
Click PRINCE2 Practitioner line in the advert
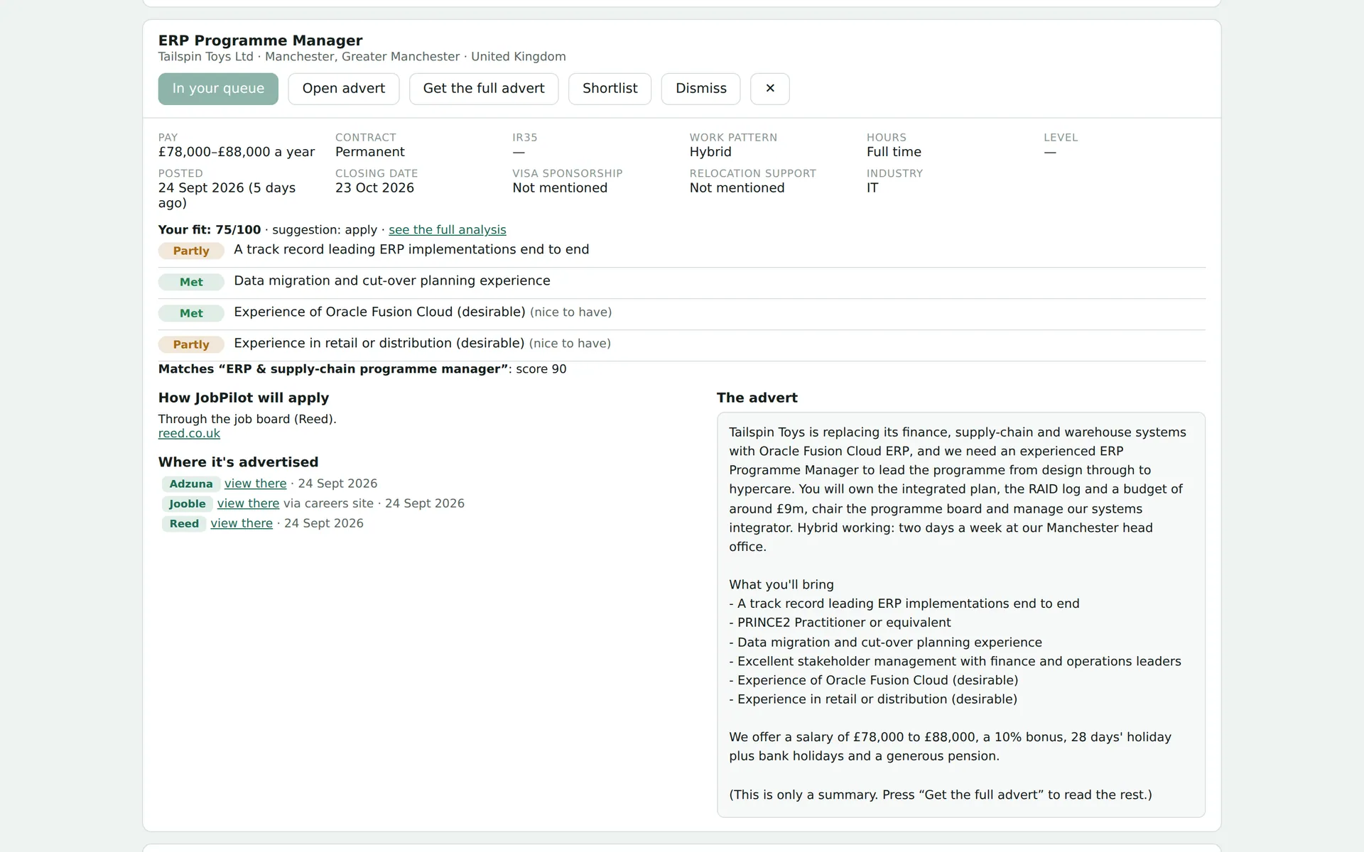coord(840,623)
